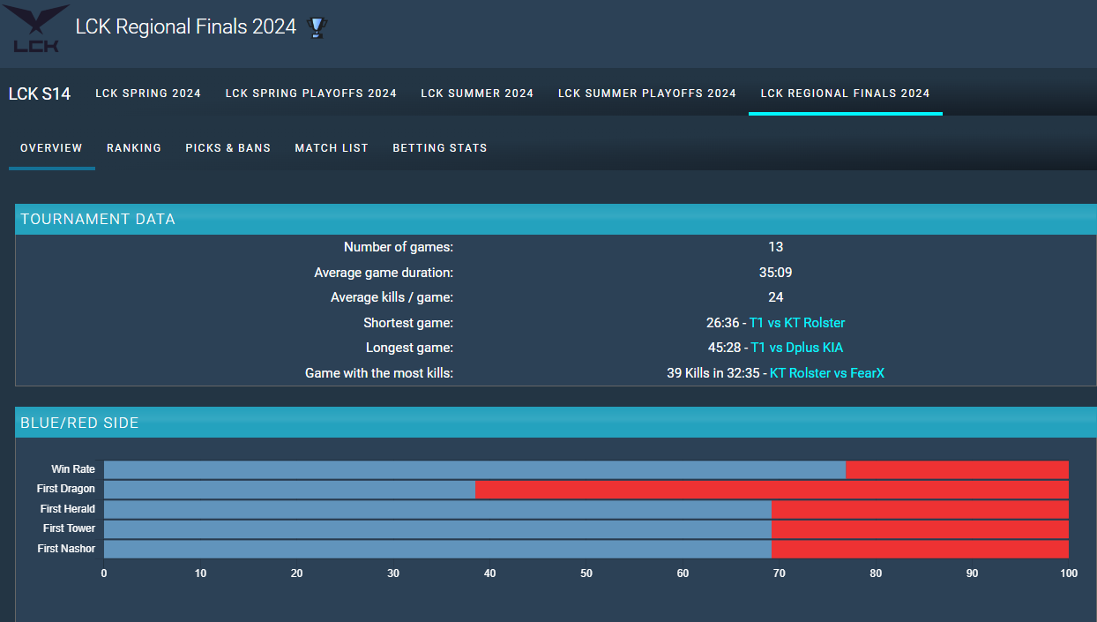
Task: Click the blue segment of the First Dragon bar
Action: click(289, 489)
